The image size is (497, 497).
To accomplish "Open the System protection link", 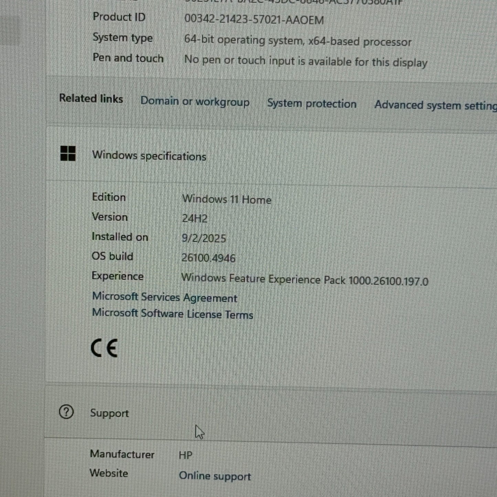I will click(x=312, y=104).
